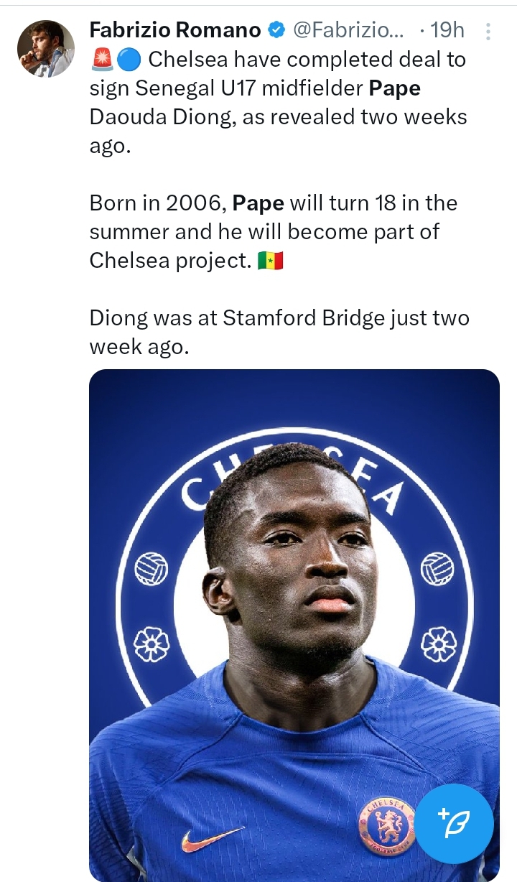Open the tweet's three-dot more menu
The height and width of the screenshot is (882, 517).
coord(488,32)
